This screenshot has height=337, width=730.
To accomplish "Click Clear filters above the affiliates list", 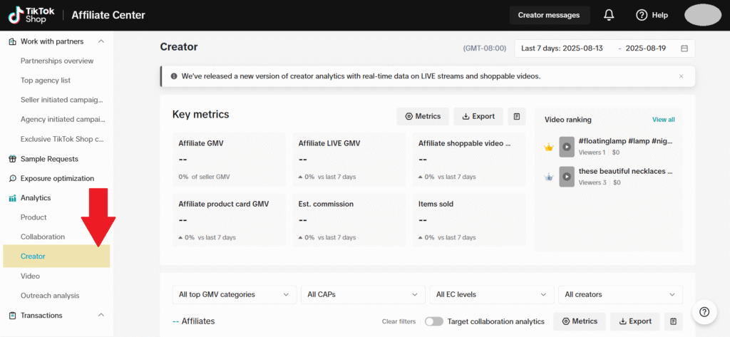I will pyautogui.click(x=399, y=322).
